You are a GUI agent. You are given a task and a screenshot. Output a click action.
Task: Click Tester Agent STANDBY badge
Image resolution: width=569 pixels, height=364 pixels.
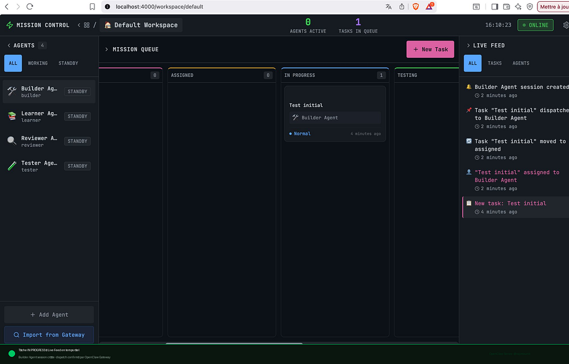[x=77, y=166]
